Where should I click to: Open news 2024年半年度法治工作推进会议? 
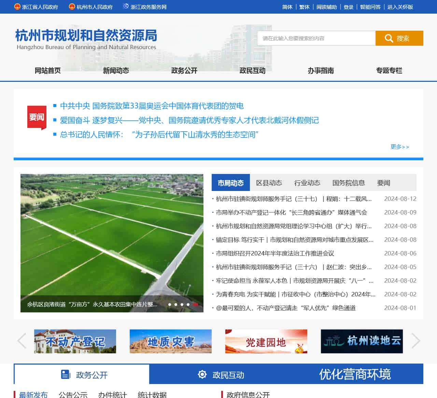(x=275, y=253)
